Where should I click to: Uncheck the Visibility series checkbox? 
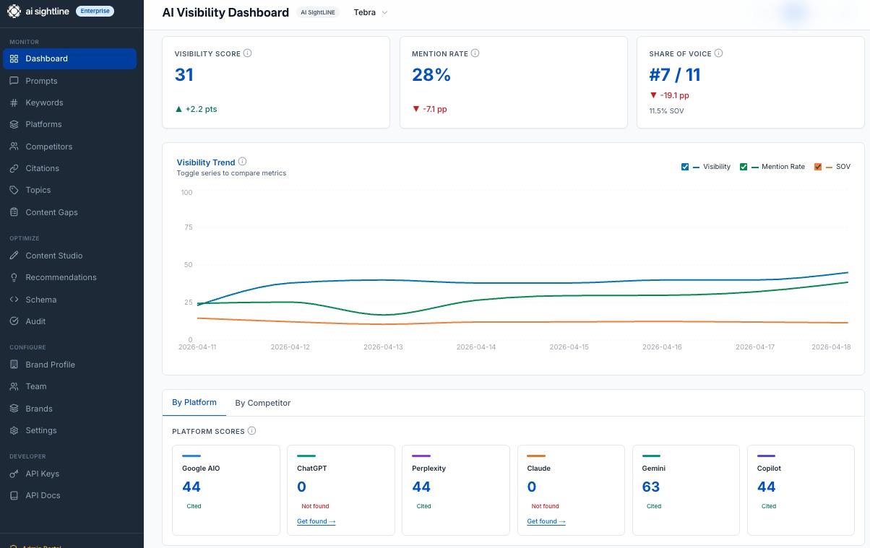click(x=685, y=167)
